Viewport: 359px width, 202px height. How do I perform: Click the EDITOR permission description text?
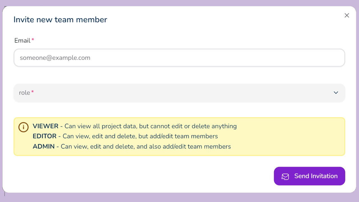pyautogui.click(x=140, y=136)
